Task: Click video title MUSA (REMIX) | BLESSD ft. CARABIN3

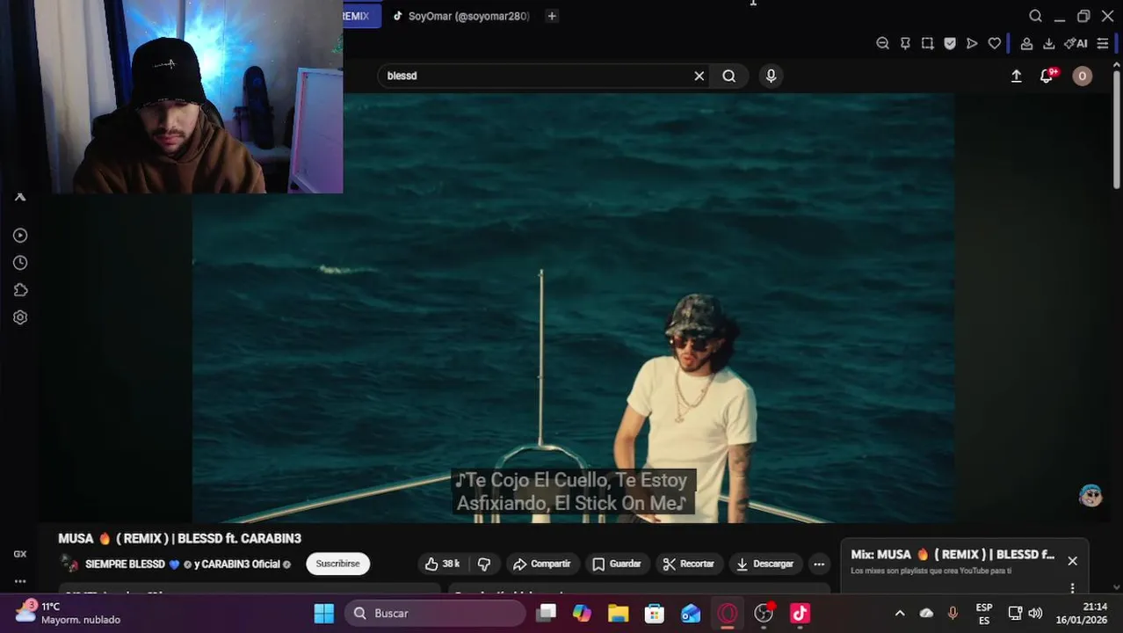Action: click(x=179, y=538)
